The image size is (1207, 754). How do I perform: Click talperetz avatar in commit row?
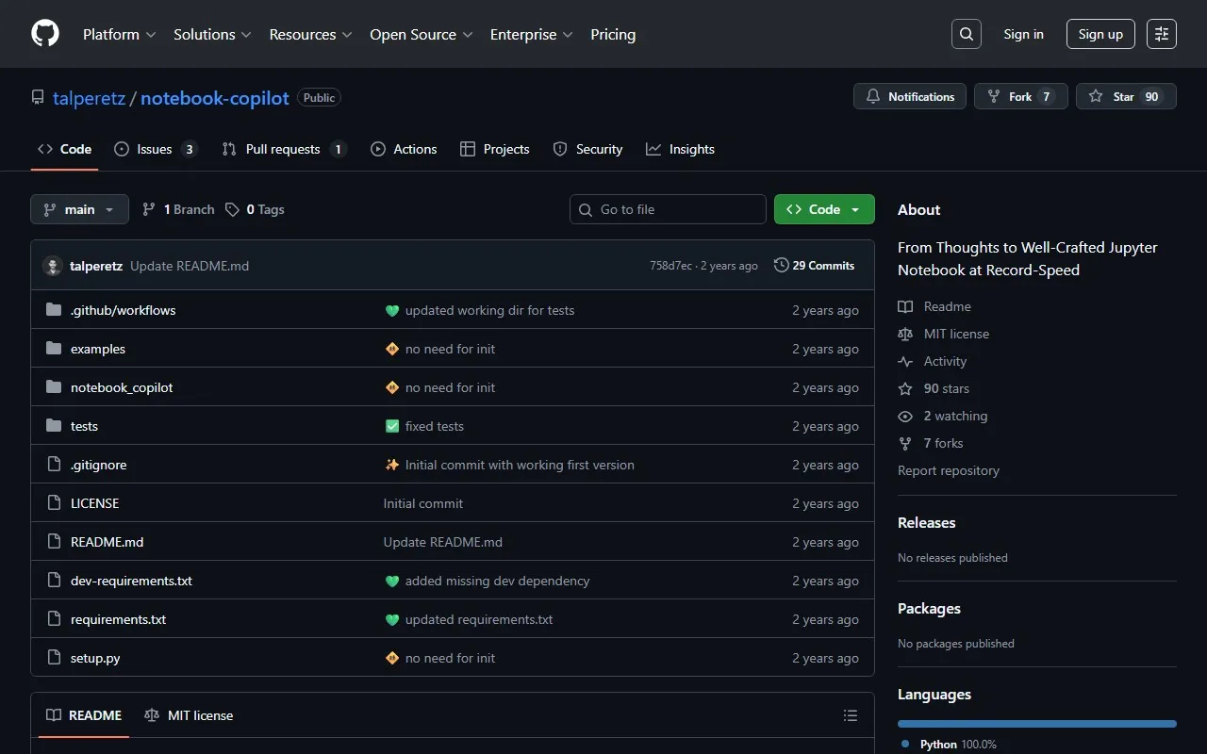53,266
